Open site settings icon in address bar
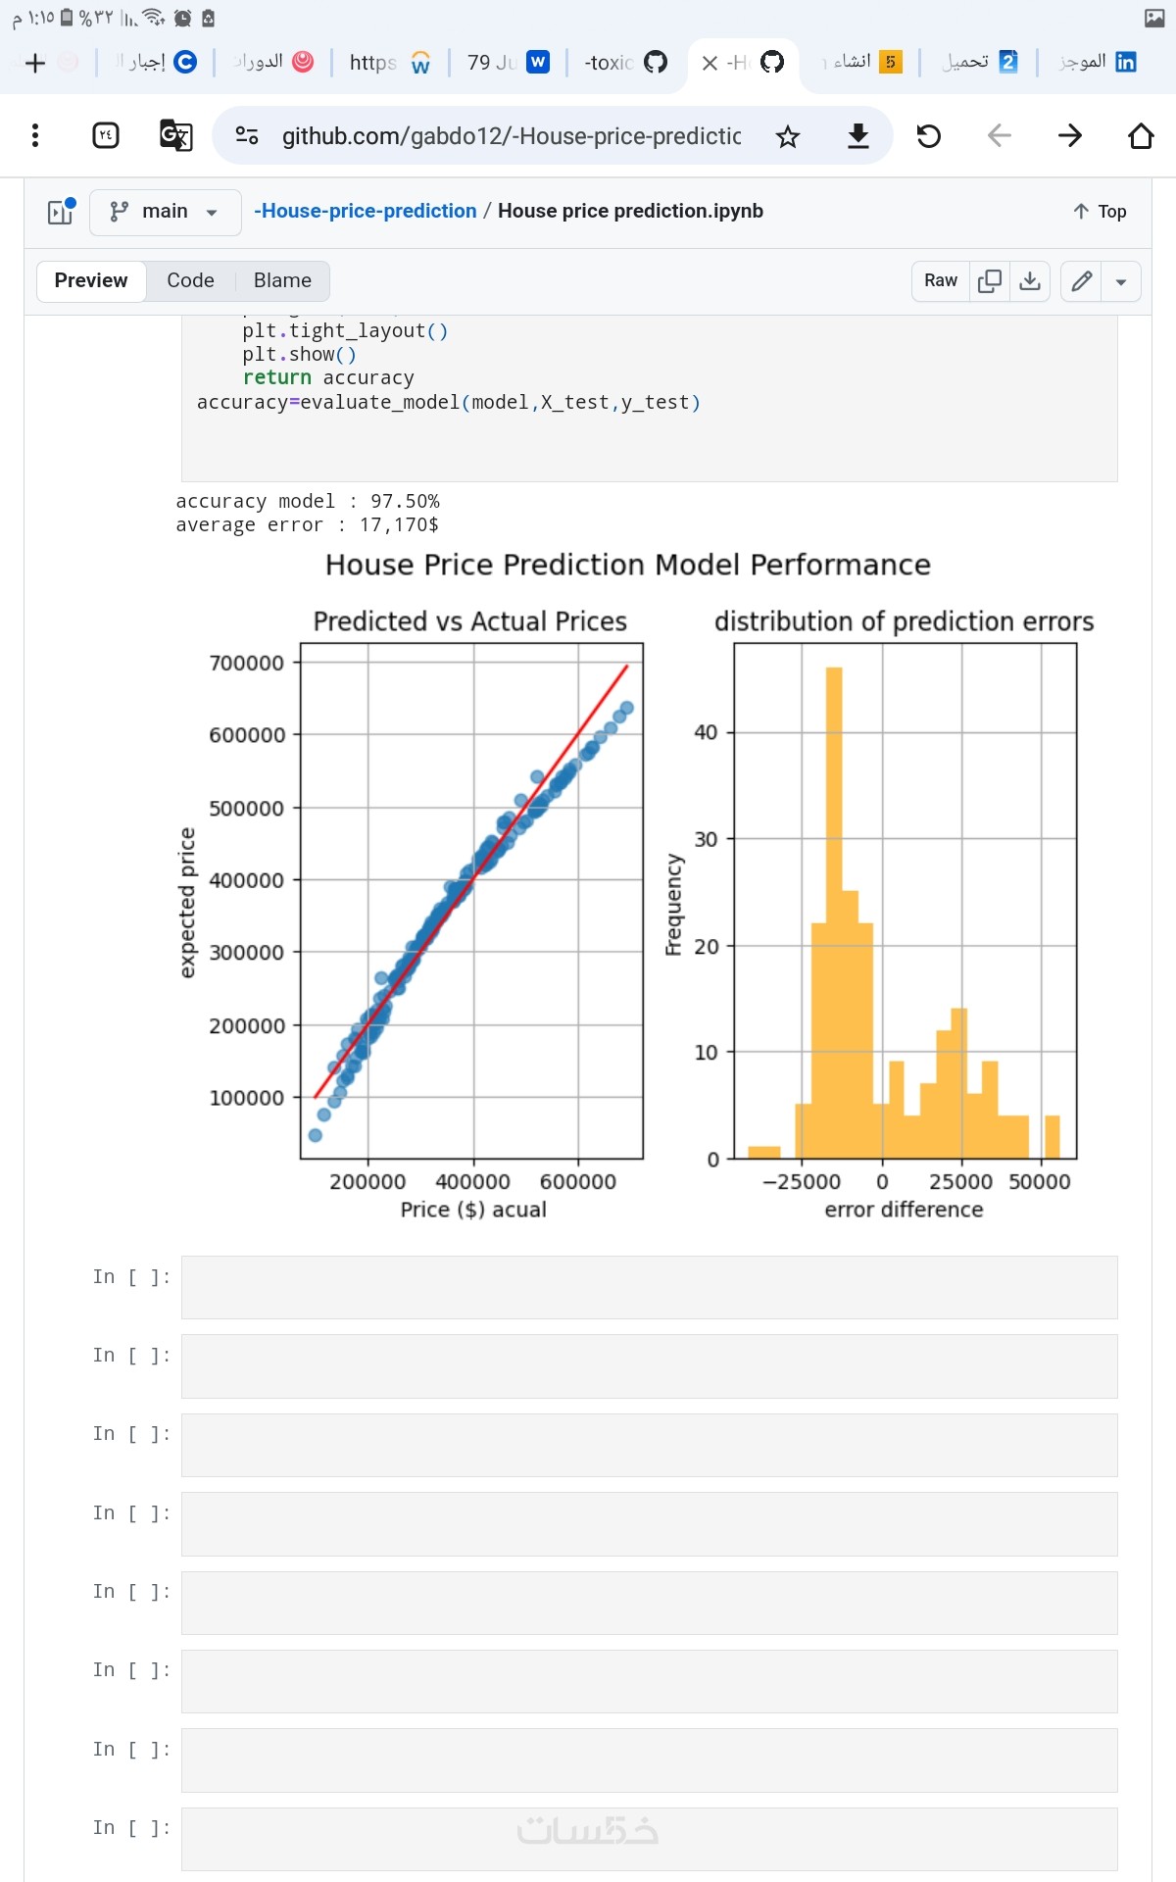The height and width of the screenshot is (1882, 1176). point(247,135)
